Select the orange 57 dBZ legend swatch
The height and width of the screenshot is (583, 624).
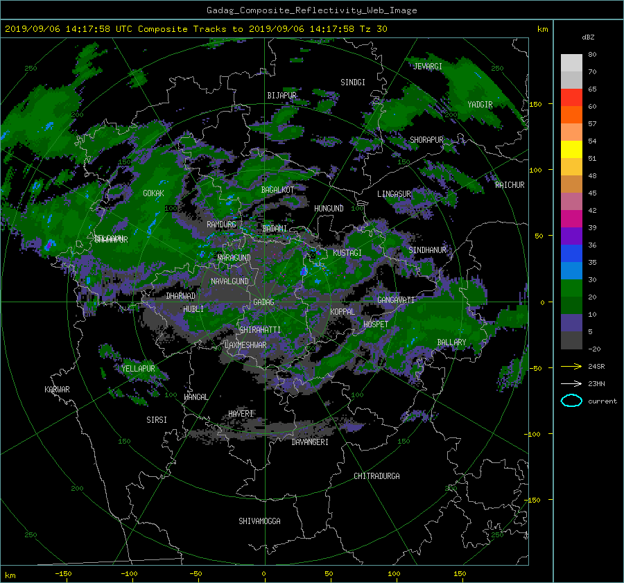[571, 115]
